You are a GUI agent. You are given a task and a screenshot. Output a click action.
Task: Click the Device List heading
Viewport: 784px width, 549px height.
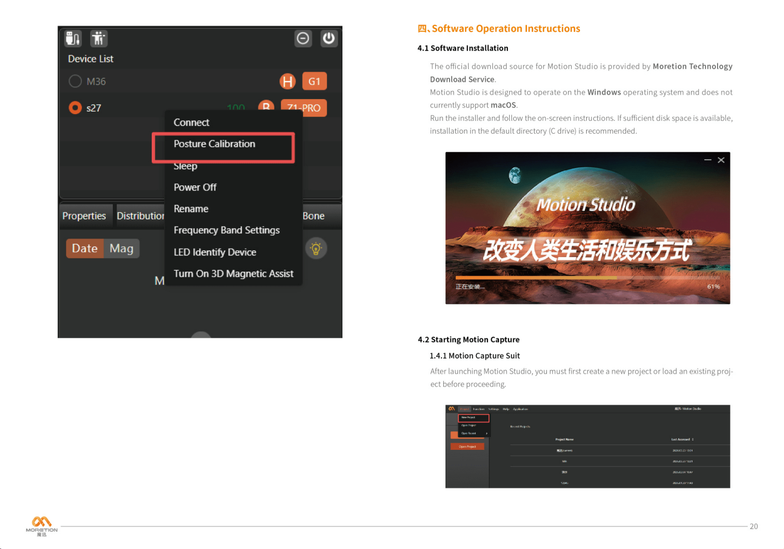point(91,59)
